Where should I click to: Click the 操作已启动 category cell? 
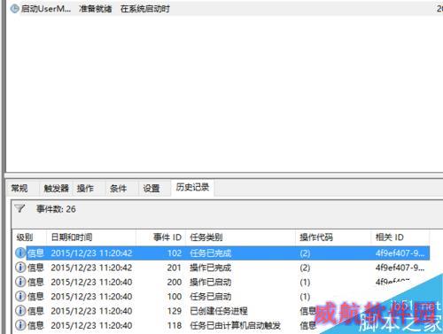211,282
